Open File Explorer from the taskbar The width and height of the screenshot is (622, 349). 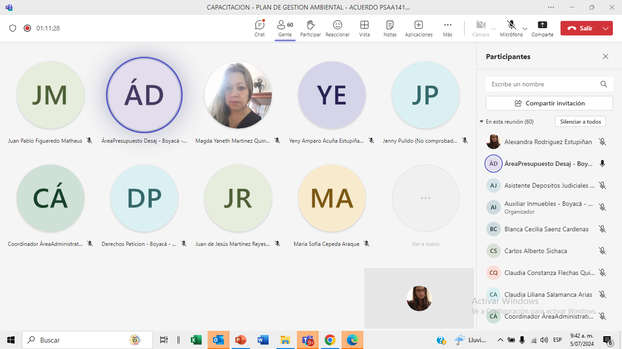click(x=286, y=340)
